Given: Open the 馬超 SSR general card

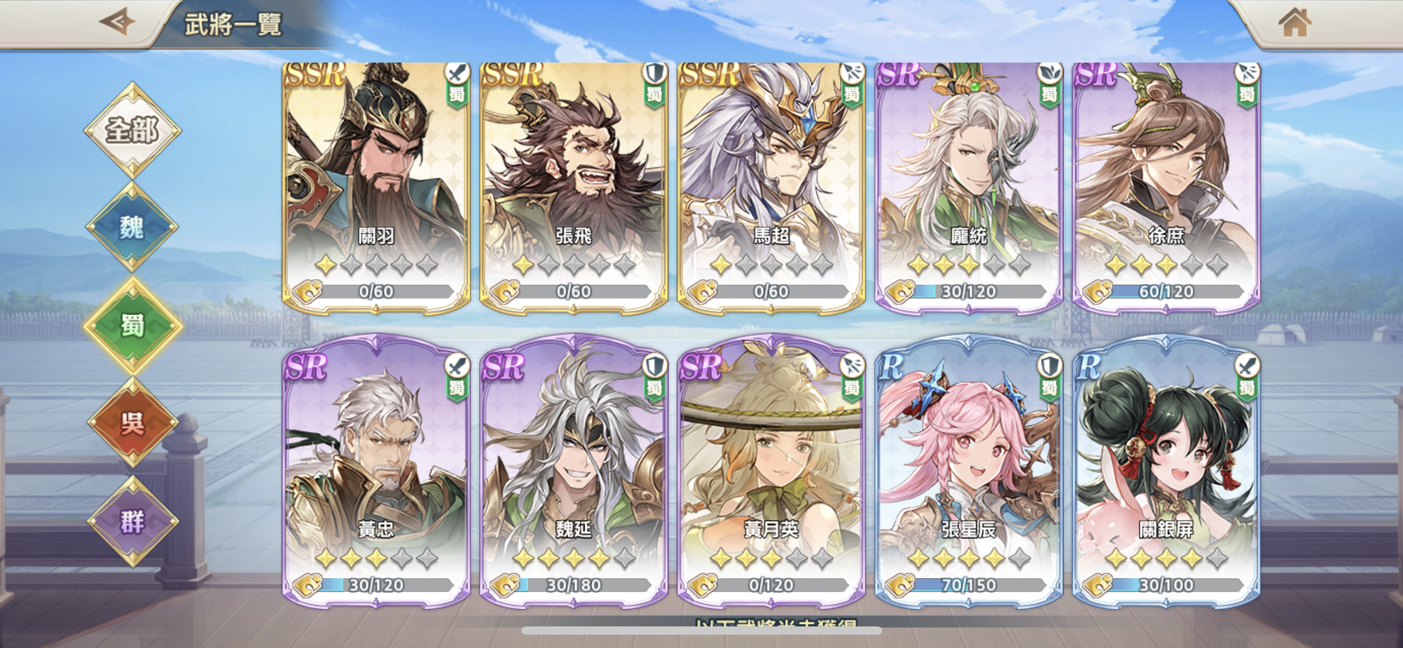Looking at the screenshot, I should [771, 188].
